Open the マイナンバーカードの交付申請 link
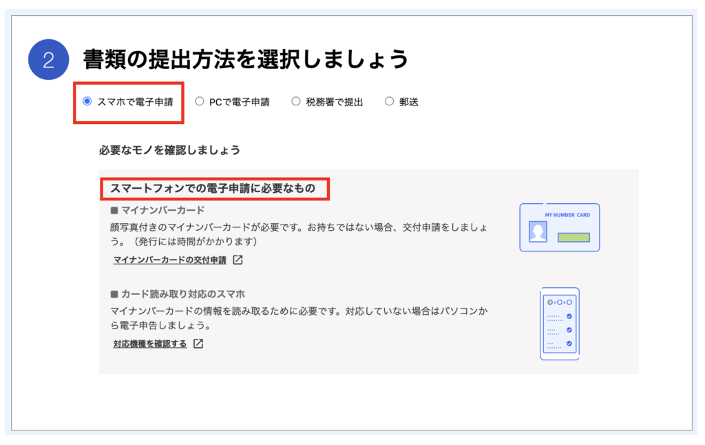This screenshot has width=705, height=445. [x=169, y=260]
